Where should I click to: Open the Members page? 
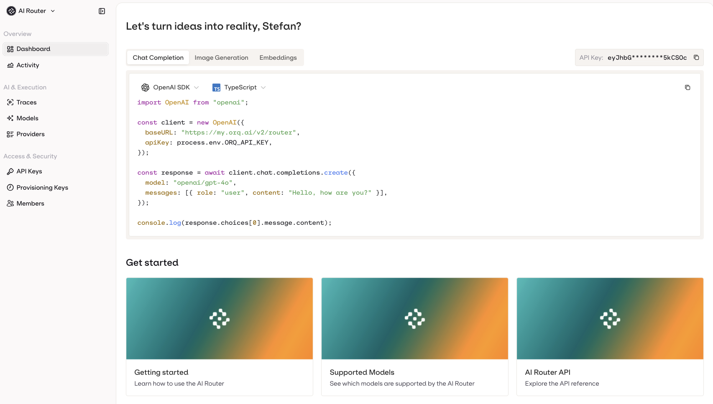click(56, 203)
